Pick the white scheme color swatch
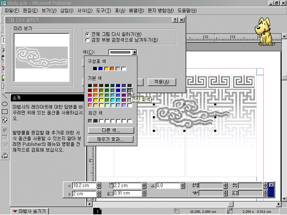This screenshot has width=287, height=215. click(124, 68)
